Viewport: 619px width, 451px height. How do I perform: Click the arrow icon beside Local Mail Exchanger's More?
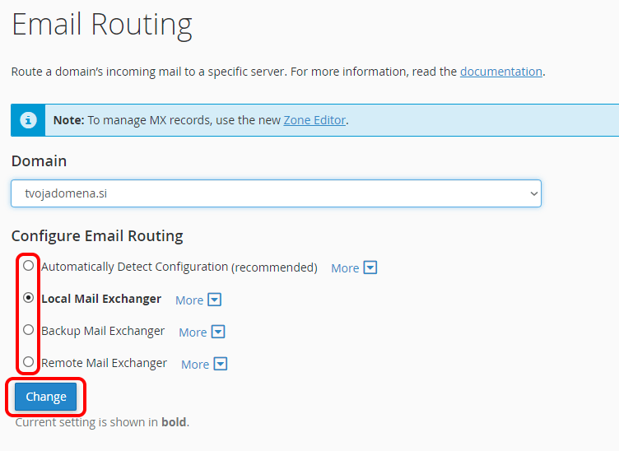215,300
